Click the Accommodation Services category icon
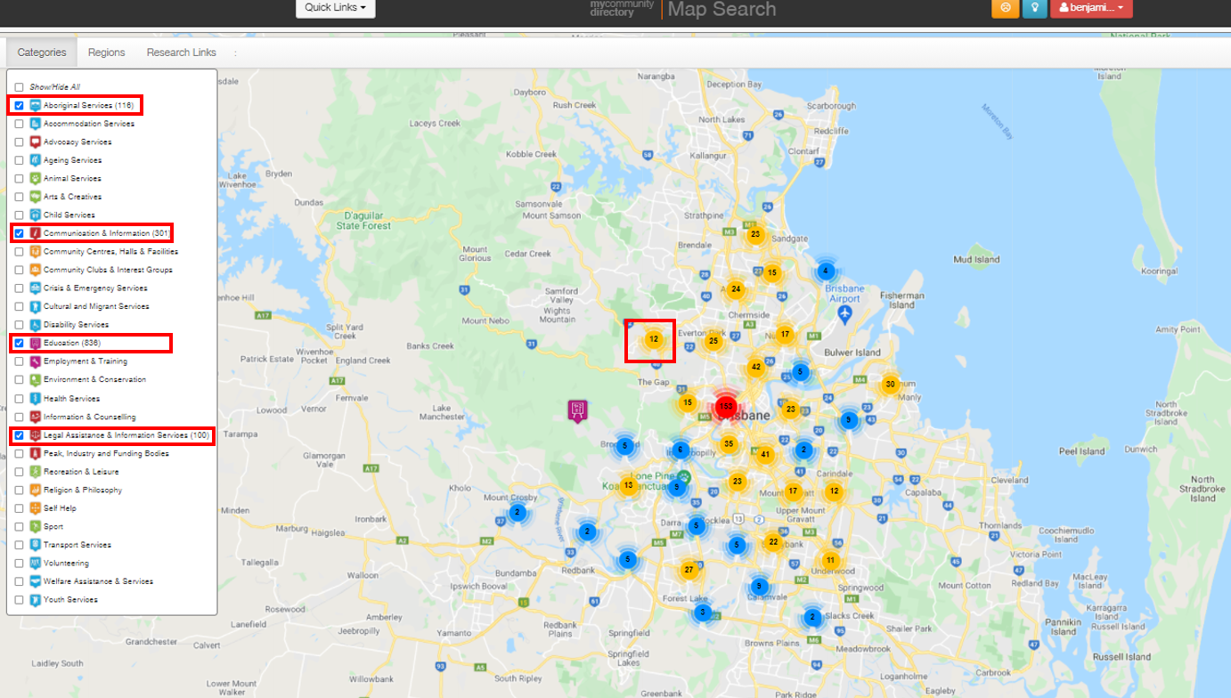The width and height of the screenshot is (1231, 698). (36, 124)
